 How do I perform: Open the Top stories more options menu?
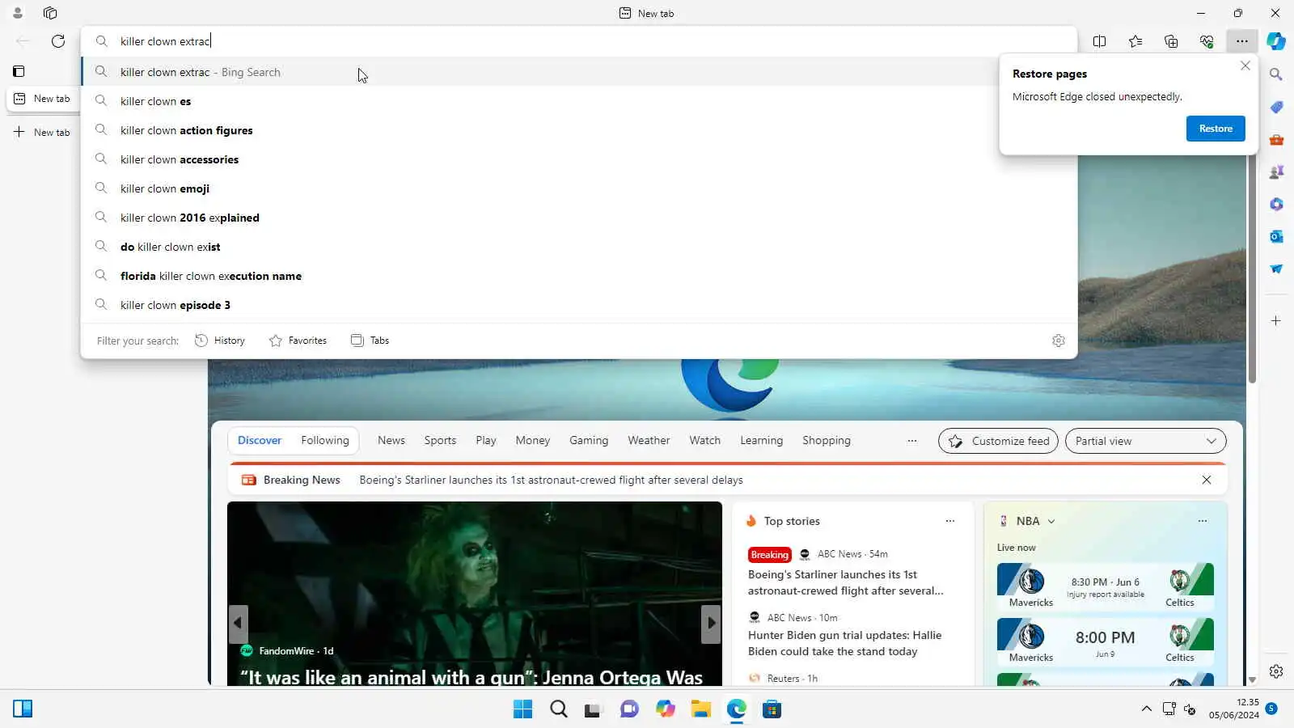(x=950, y=521)
